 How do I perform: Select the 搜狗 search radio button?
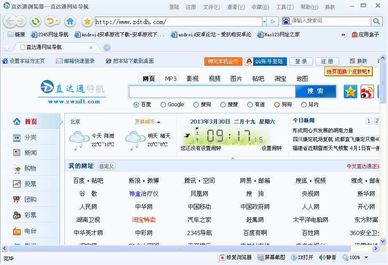pyautogui.click(x=196, y=104)
